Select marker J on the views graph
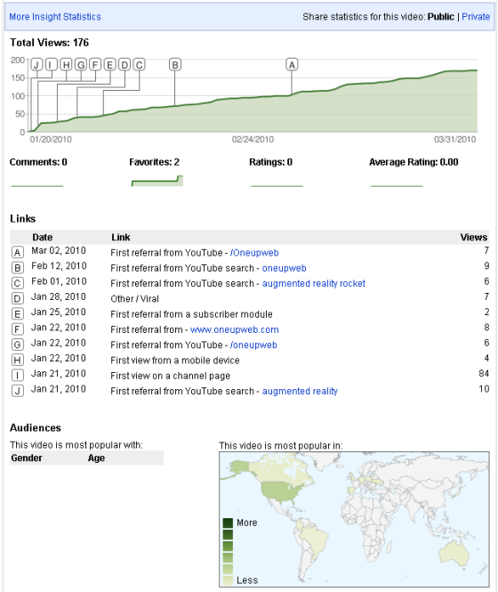 pos(36,65)
